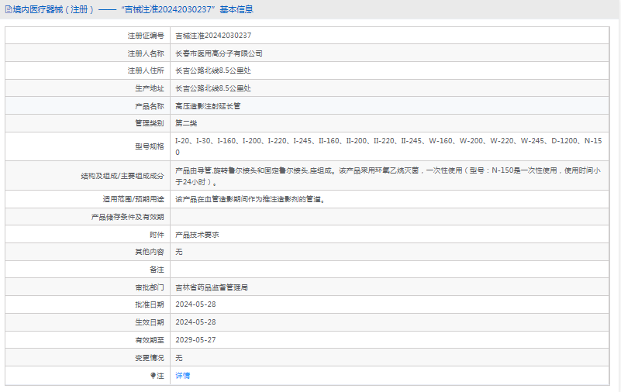Image resolution: width=621 pixels, height=392 pixels.
Task: Click the 注册证编号 label
Action: click(145, 36)
